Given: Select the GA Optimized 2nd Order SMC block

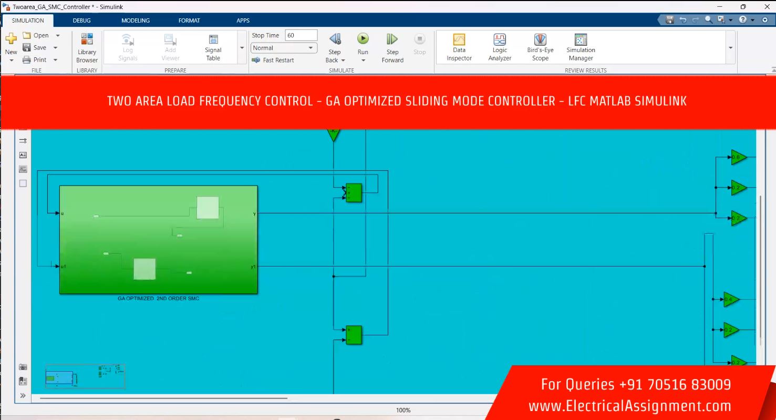Looking at the screenshot, I should click(x=158, y=239).
